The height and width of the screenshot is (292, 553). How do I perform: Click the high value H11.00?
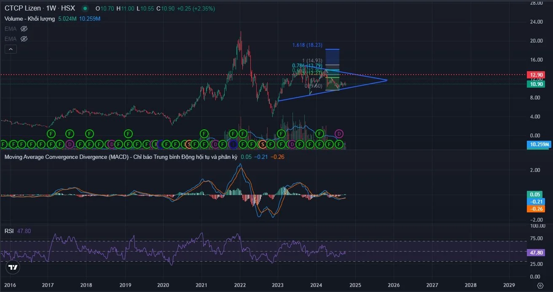tap(125, 8)
